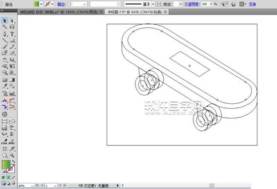Set paint mode to Color
The width and height of the screenshot is (277, 189).
(x=3, y=177)
